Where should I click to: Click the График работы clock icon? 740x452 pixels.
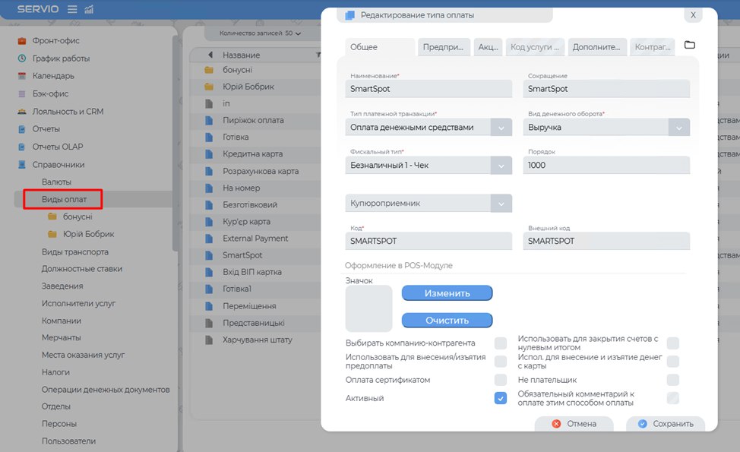click(x=22, y=58)
